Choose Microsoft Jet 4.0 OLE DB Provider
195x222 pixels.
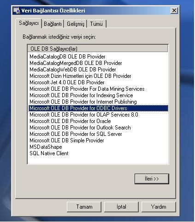(67, 82)
